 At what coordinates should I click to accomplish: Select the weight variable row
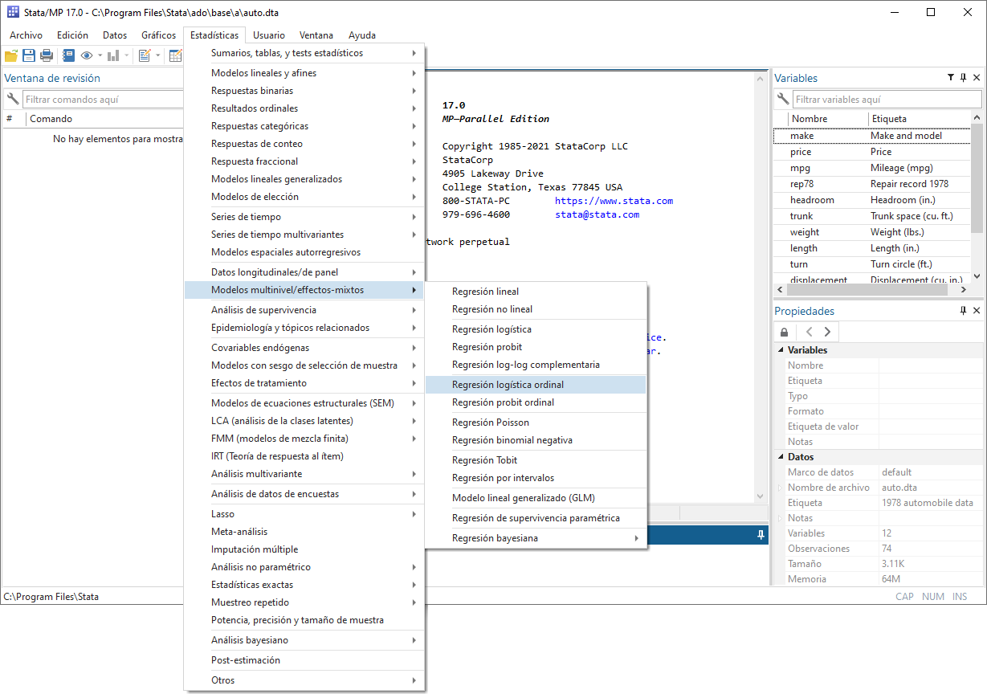(x=872, y=232)
